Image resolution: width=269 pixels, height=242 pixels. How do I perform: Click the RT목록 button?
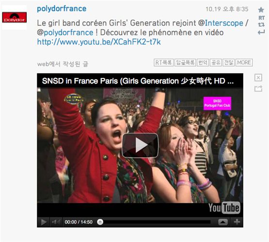(164, 62)
